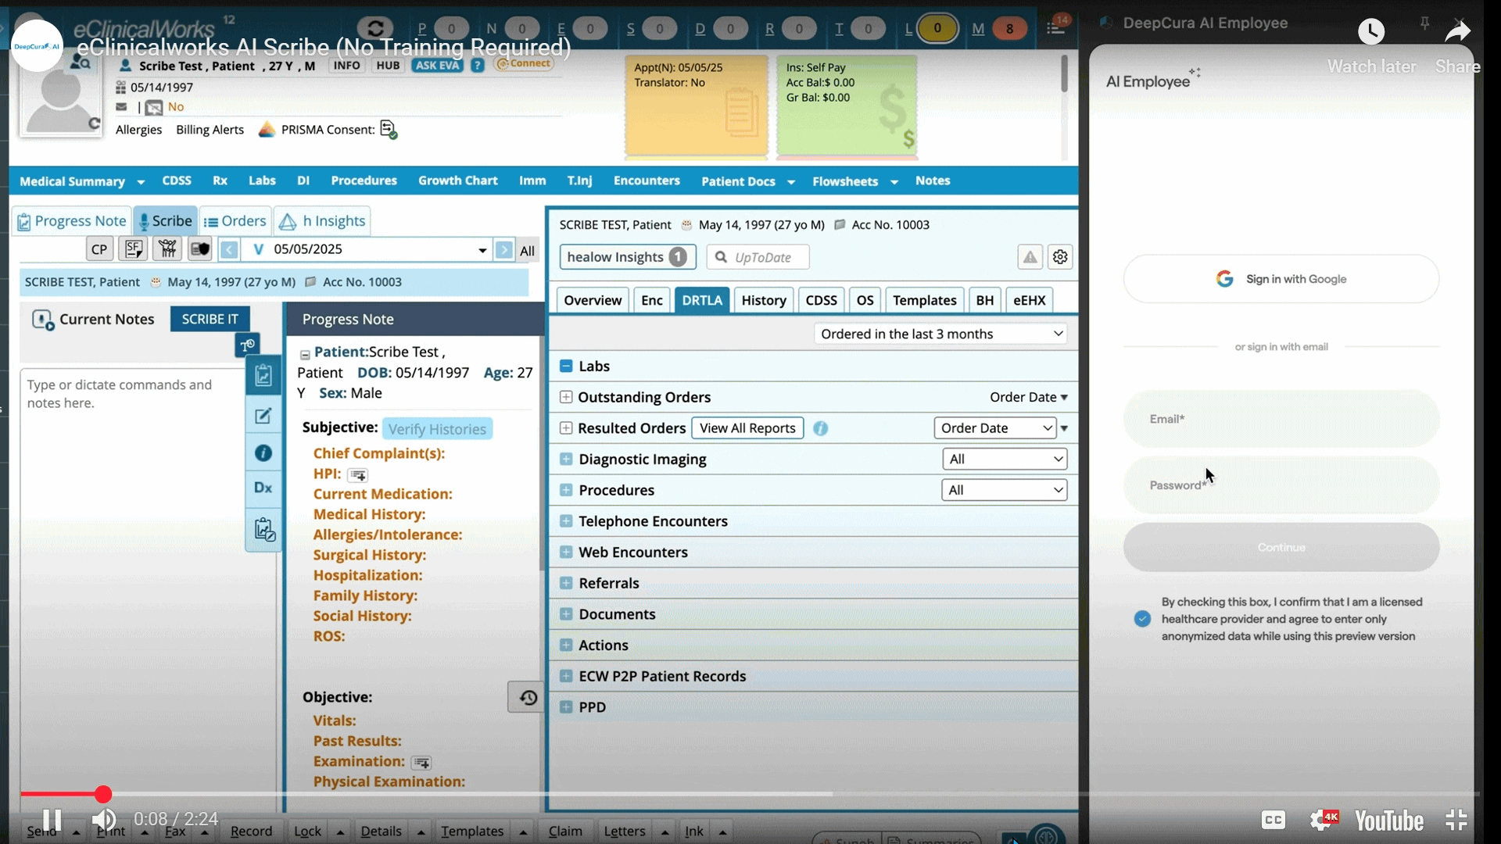1501x844 pixels.
Task: Click the alert triangle icon in right panel
Action: click(x=1030, y=257)
